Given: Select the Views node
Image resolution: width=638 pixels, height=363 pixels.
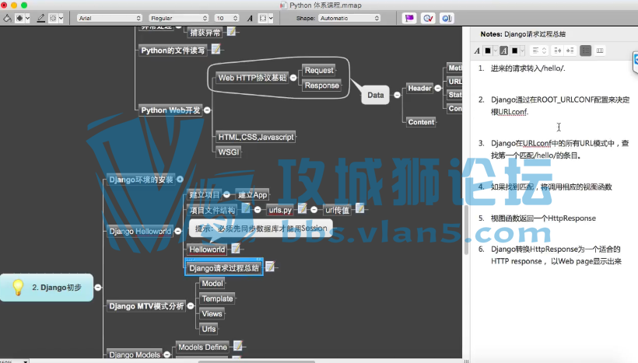Looking at the screenshot, I should click(x=212, y=314).
